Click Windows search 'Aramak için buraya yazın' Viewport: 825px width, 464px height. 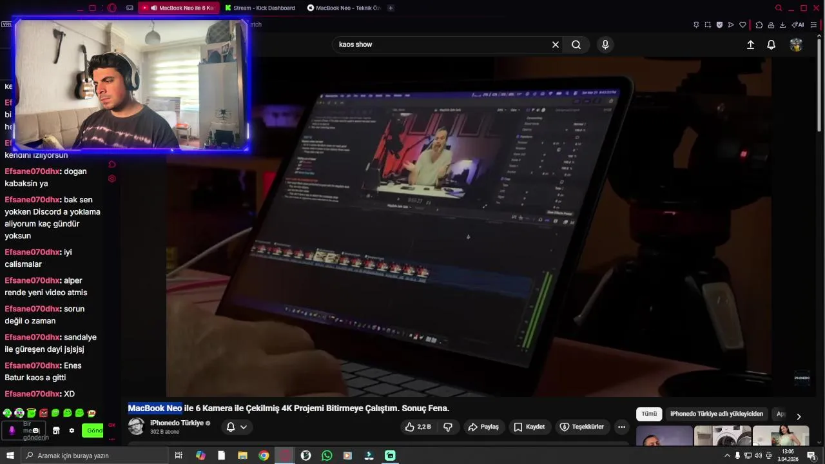[94, 456]
